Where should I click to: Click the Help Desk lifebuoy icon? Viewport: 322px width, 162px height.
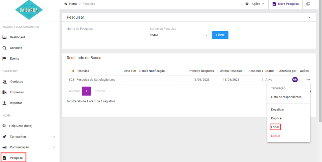[x=4, y=126]
